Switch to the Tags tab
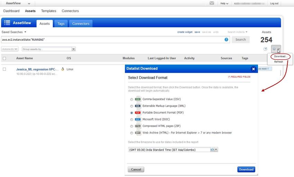 coord(61,23)
